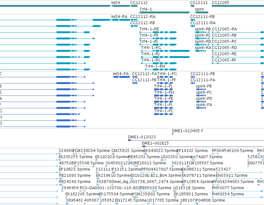Select the spirit-PD protein label
264x205 pixels.
[204, 99]
